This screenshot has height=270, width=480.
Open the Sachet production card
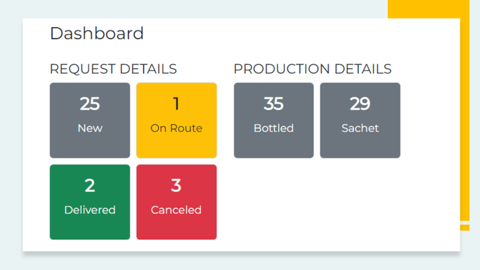click(x=360, y=120)
